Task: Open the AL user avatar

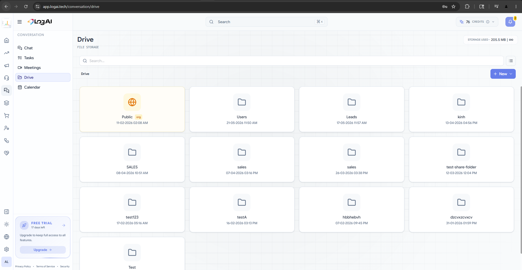Action: 7,262
